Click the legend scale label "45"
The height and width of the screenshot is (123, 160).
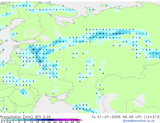point(72,122)
